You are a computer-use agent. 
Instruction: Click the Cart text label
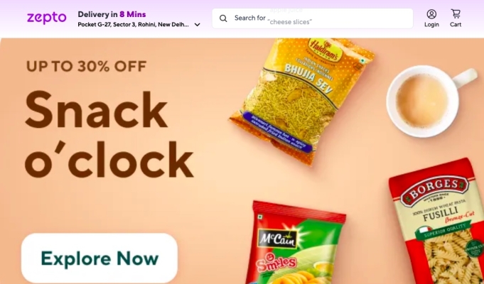[456, 25]
